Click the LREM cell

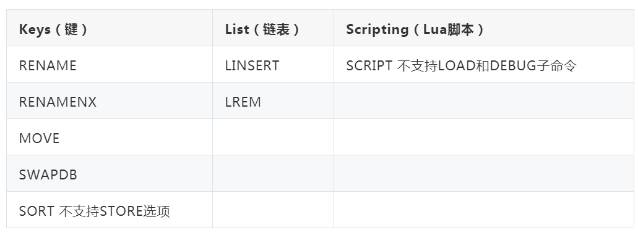(273, 101)
